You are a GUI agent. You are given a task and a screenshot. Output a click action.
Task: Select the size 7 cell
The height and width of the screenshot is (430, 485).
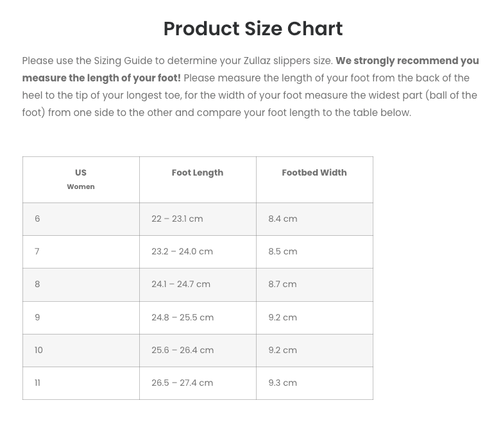37,252
